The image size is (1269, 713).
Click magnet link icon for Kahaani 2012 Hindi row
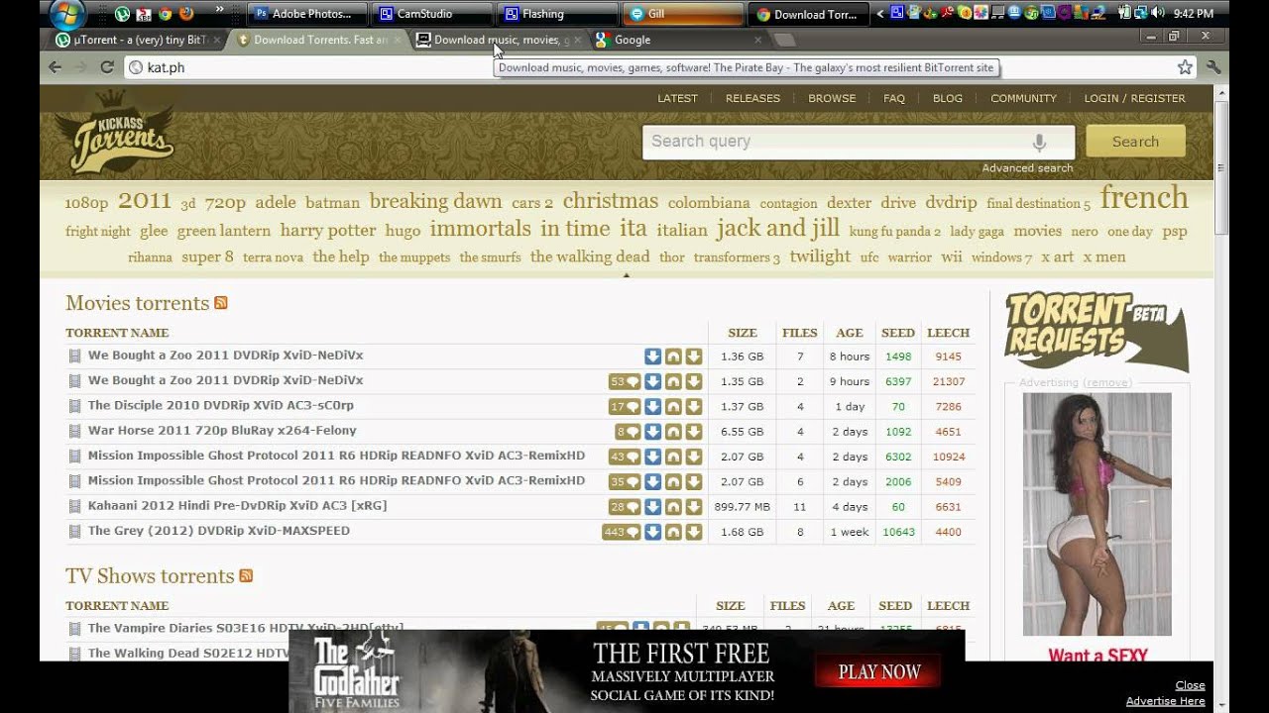(x=673, y=507)
